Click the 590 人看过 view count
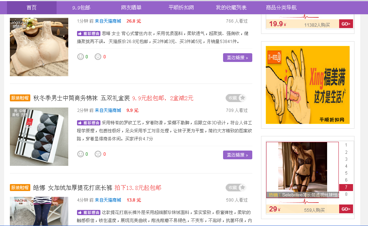The image size is (368, 226). point(237,200)
